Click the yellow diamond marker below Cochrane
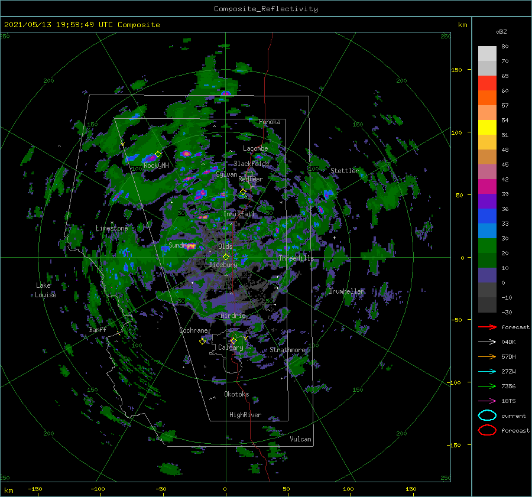This screenshot has height=497, width=532. coord(202,342)
